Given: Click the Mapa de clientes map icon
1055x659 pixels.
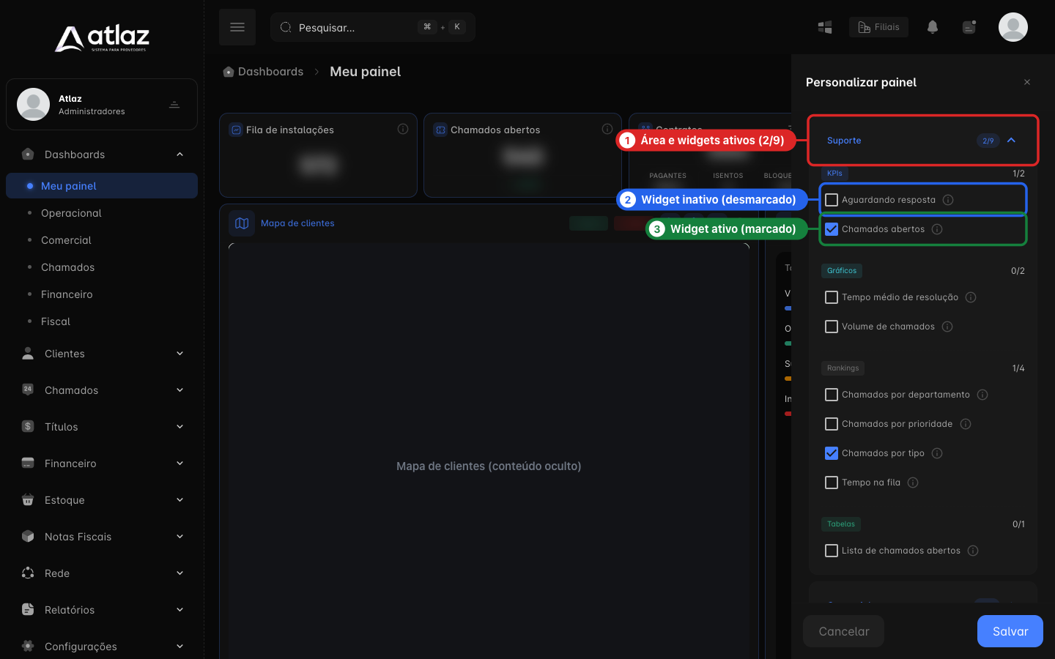Looking at the screenshot, I should coord(242,223).
